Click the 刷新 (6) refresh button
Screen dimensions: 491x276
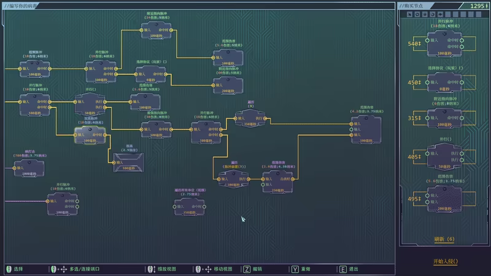point(444,239)
